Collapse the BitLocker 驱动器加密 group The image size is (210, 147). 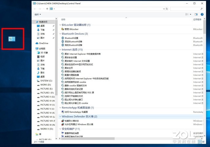coord(60,25)
